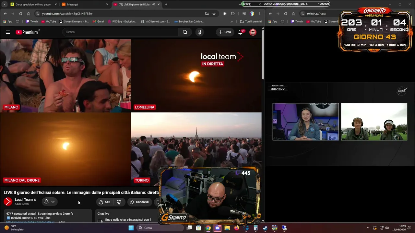Expand the subscription notification bell dropdown
This screenshot has height=233, width=415.
[x=50, y=202]
